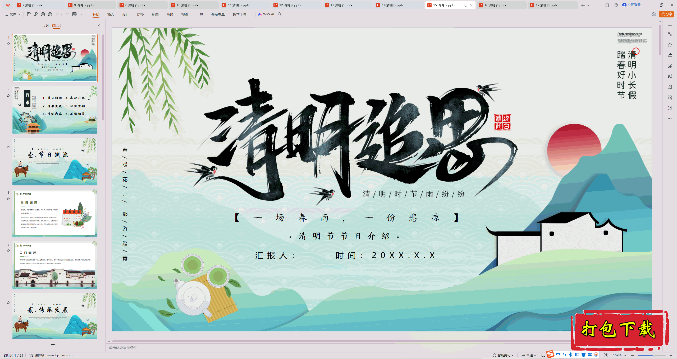Open the 3D cube icon in title bar

tap(616, 5)
